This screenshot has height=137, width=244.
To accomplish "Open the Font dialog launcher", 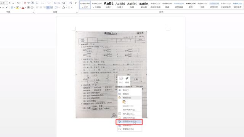I will tap(34, 12).
